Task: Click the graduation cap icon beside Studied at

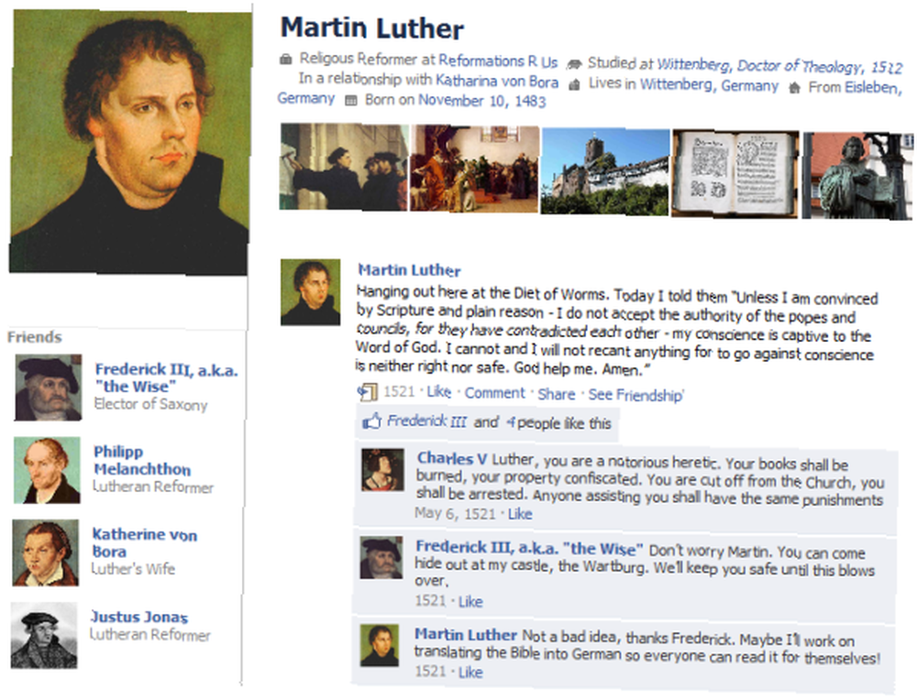Action: [575, 64]
